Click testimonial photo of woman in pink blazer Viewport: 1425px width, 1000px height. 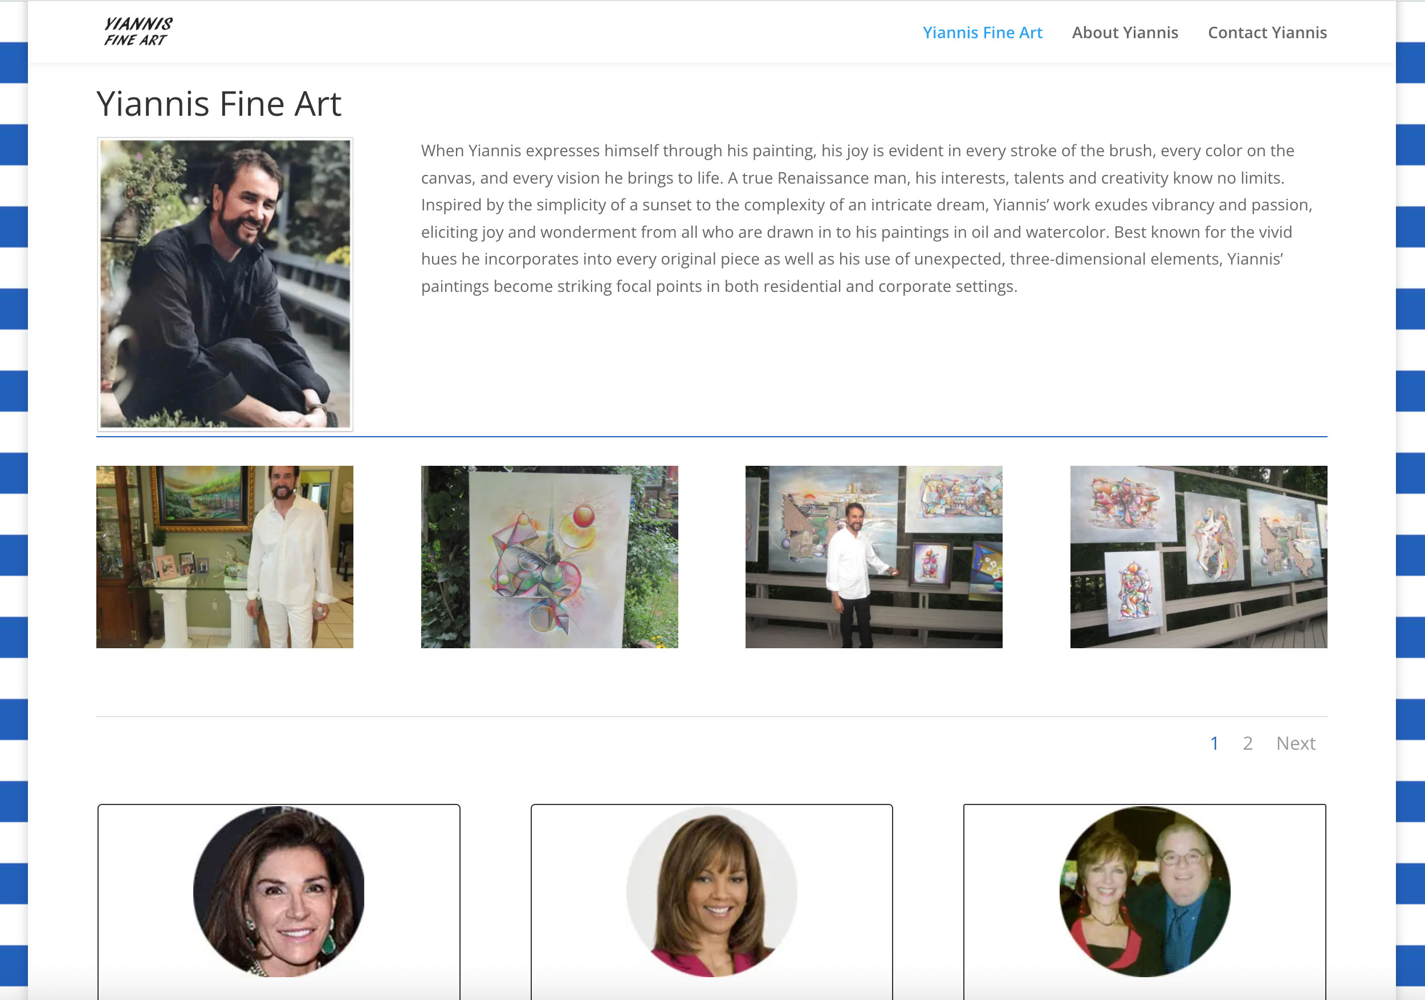[x=711, y=891]
